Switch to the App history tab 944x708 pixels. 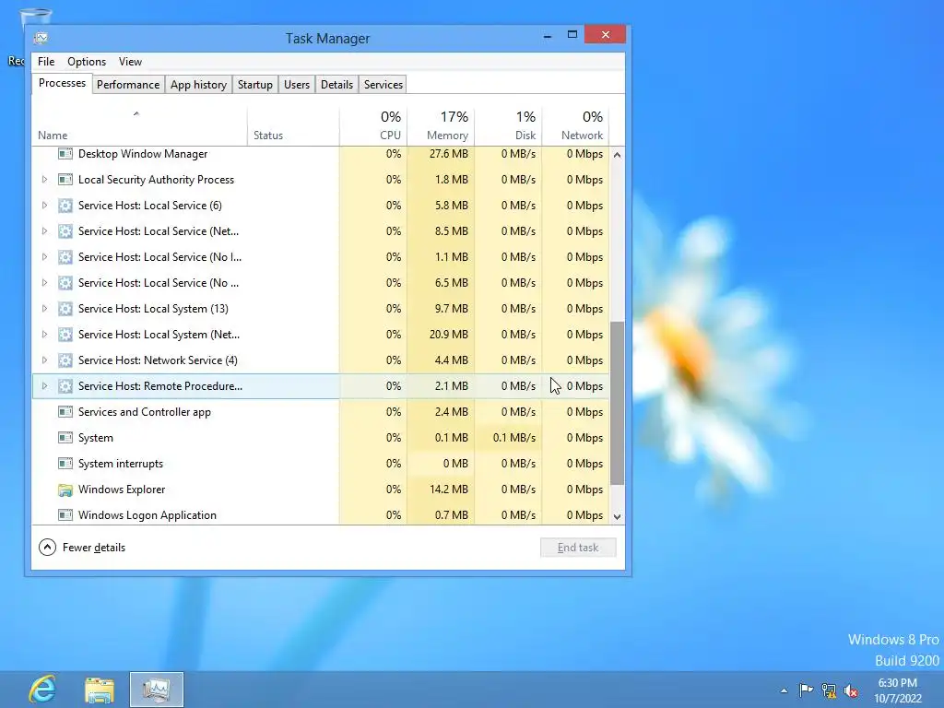[x=198, y=84]
